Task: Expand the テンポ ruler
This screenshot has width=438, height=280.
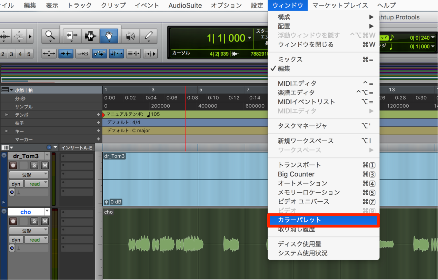Action: tap(6, 115)
